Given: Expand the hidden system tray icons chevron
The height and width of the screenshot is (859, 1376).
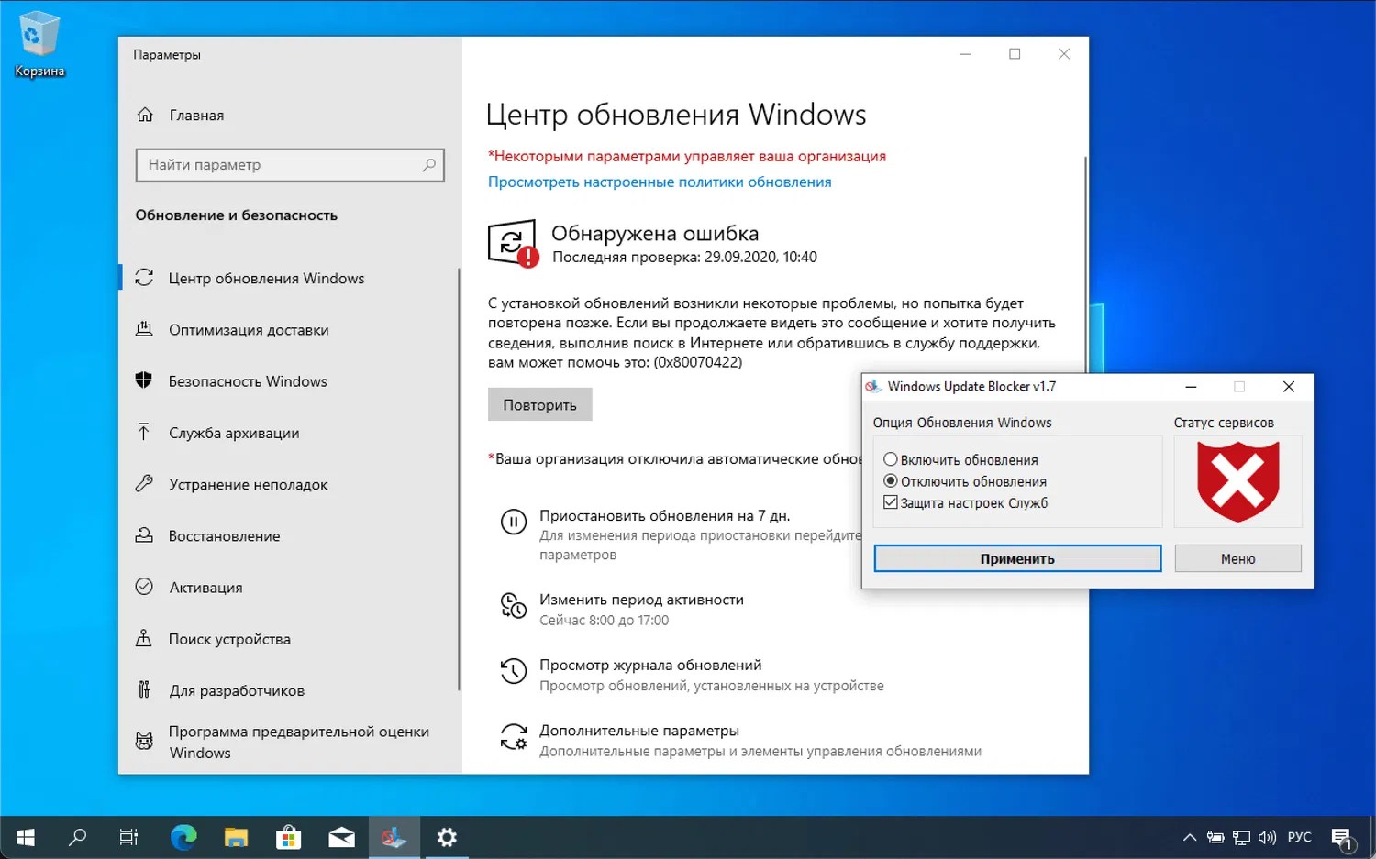Looking at the screenshot, I should (x=1189, y=837).
